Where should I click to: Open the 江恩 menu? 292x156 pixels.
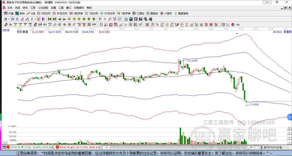coord(33,8)
